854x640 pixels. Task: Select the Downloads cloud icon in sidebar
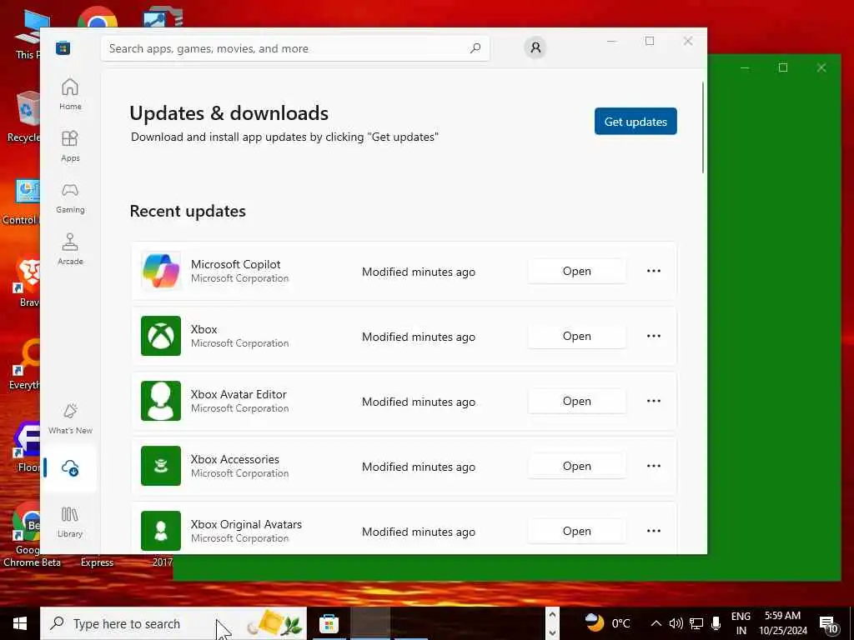[70, 468]
